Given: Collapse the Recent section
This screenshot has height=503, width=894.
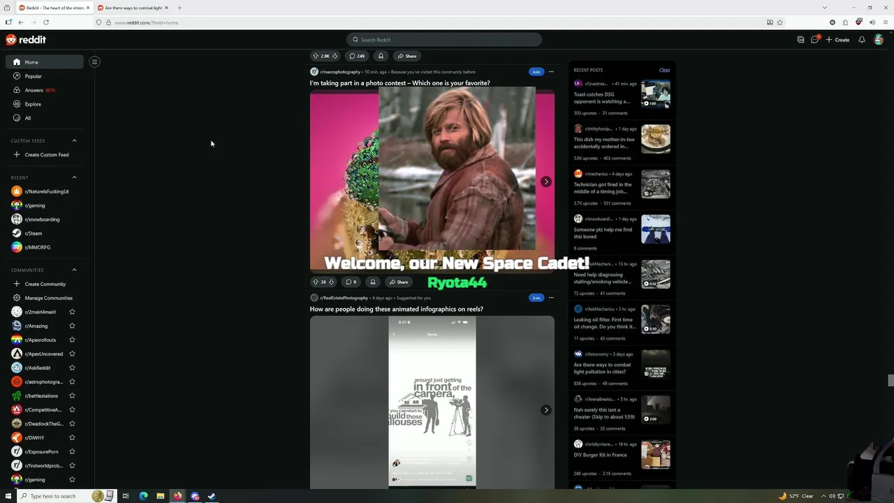Looking at the screenshot, I should pyautogui.click(x=74, y=177).
